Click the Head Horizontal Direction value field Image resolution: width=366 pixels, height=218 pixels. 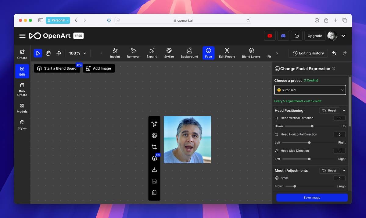(x=339, y=134)
